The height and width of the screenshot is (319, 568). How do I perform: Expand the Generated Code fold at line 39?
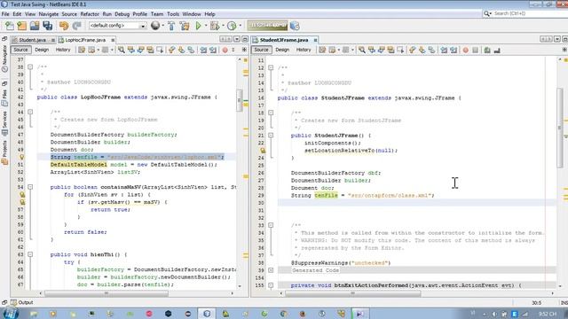pos(271,270)
